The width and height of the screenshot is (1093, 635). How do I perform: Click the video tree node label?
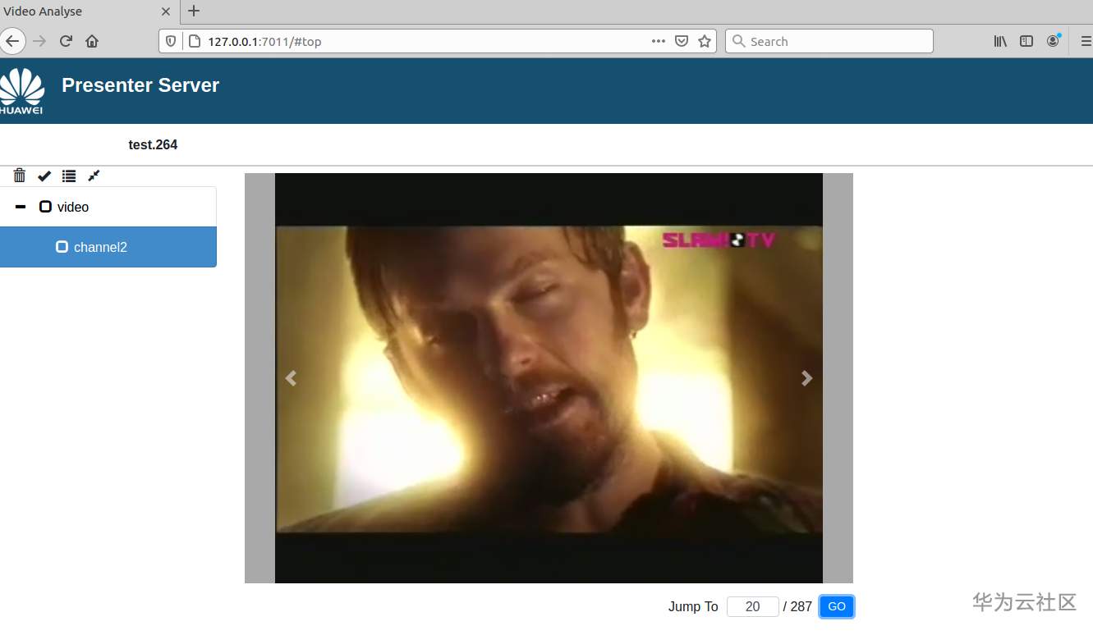point(73,207)
